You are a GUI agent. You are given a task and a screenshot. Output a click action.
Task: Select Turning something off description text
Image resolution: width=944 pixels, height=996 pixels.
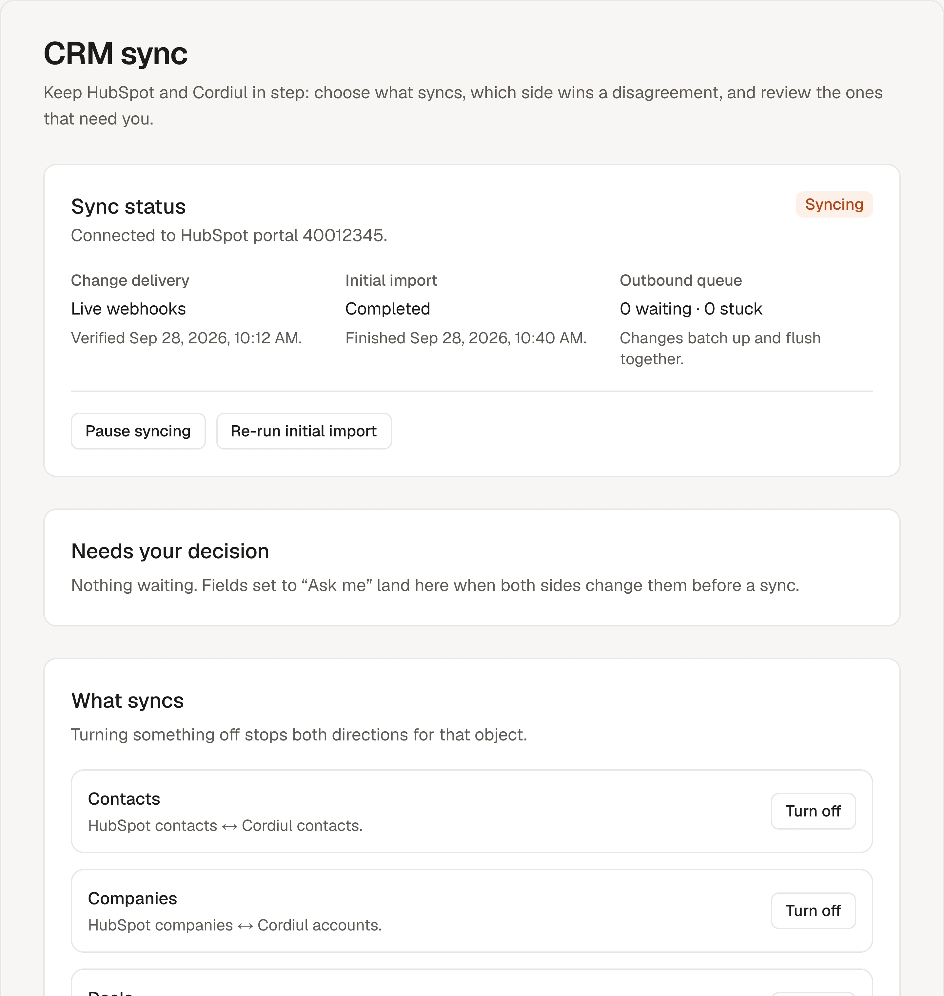pyautogui.click(x=299, y=735)
